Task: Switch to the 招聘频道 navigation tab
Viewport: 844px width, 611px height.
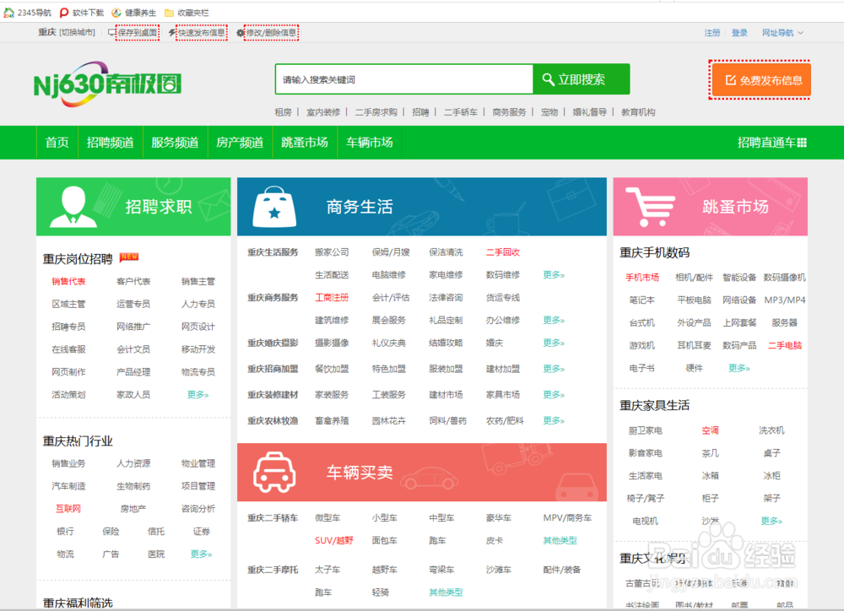Action: tap(108, 142)
